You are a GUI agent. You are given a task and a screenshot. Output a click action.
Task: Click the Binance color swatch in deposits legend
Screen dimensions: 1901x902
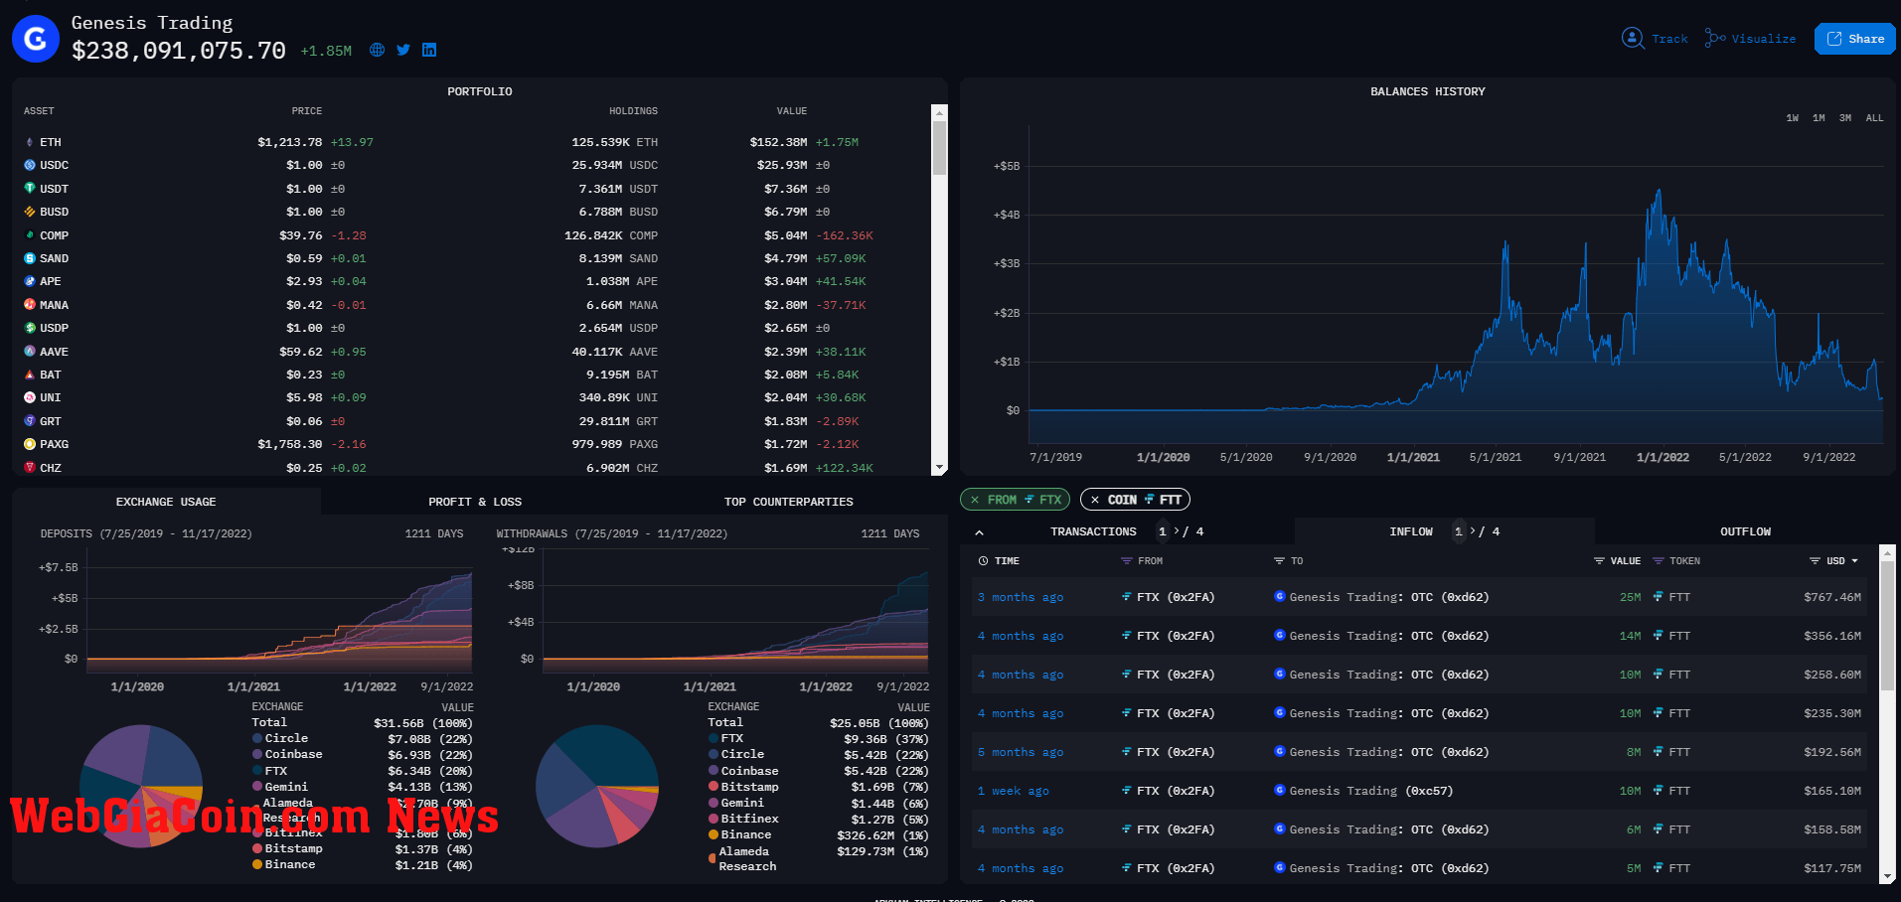click(257, 864)
